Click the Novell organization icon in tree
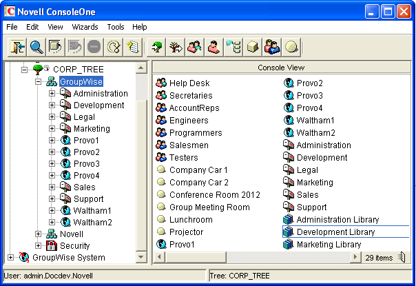The image size is (416, 286). (x=52, y=234)
